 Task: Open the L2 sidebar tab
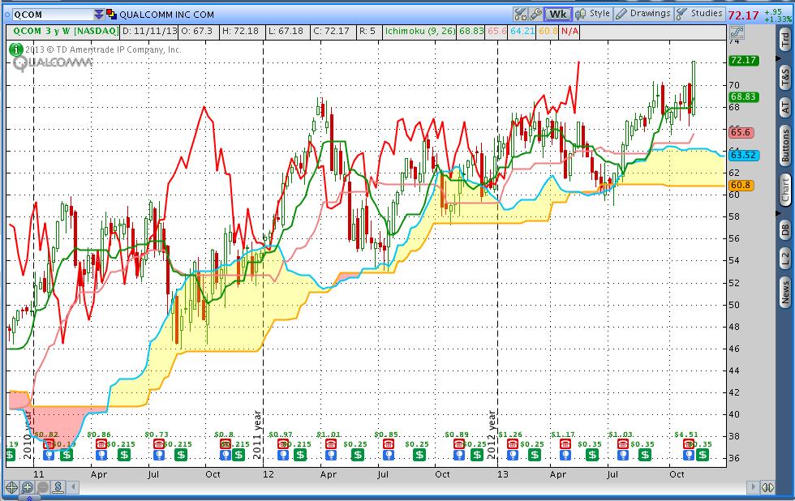point(785,259)
